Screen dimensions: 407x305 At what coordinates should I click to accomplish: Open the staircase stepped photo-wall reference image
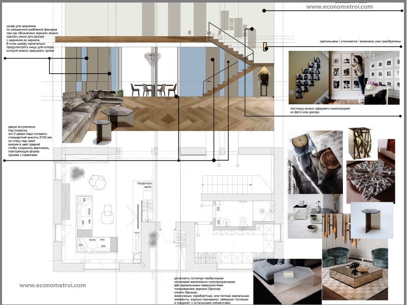click(309, 78)
